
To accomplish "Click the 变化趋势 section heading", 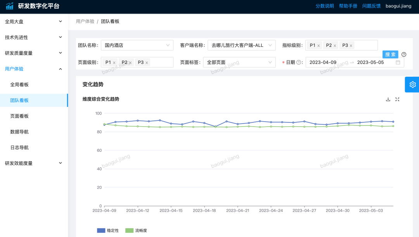I will pyautogui.click(x=93, y=84).
